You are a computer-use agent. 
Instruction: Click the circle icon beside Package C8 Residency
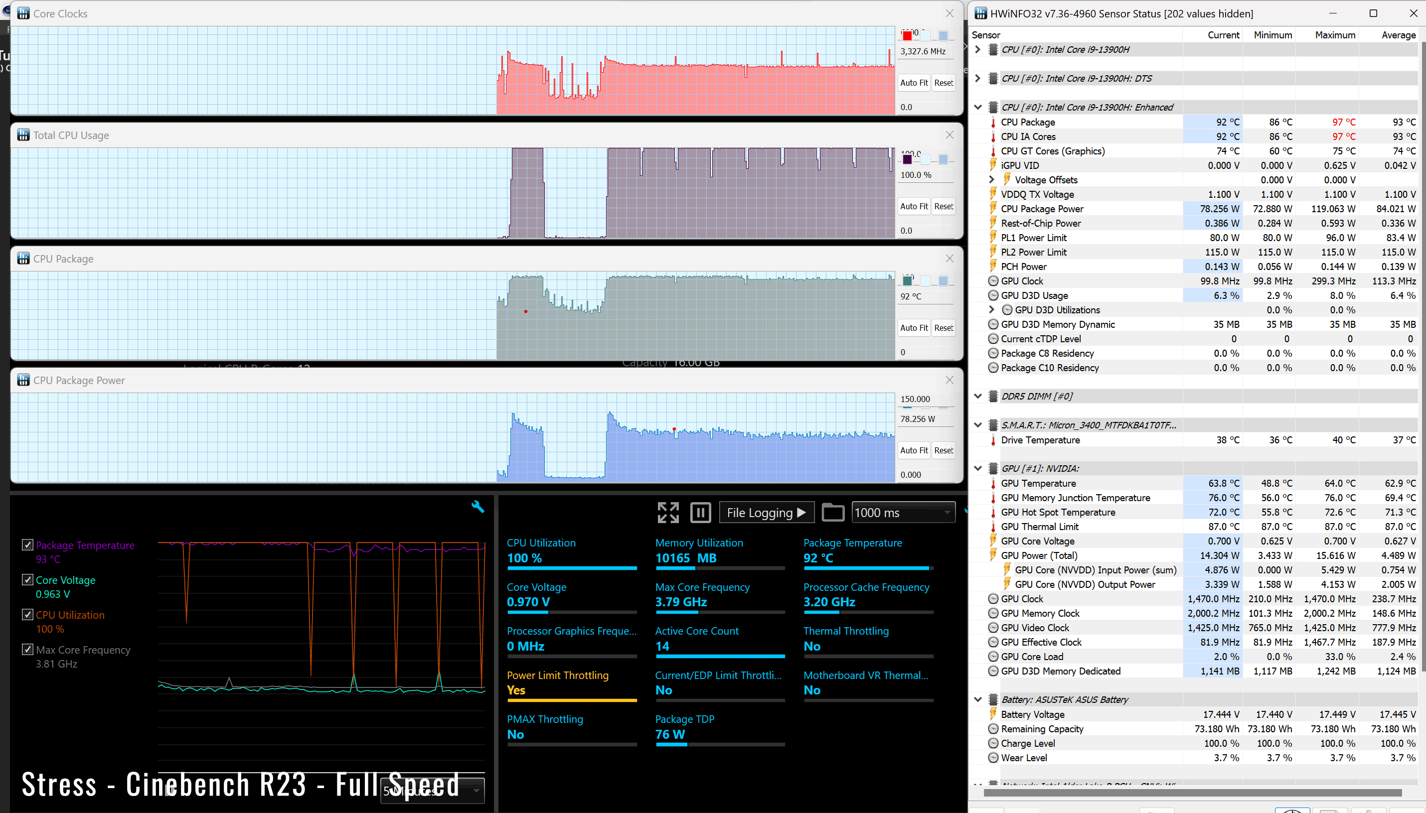coord(993,354)
